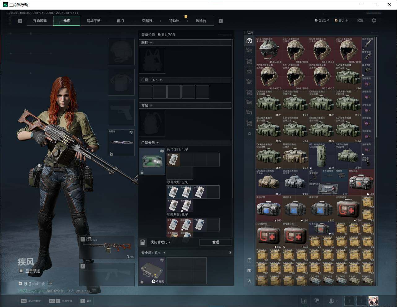Screen dimensions: 397x307
Task: Click the flag icon in bottom bar
Action: coord(317,301)
